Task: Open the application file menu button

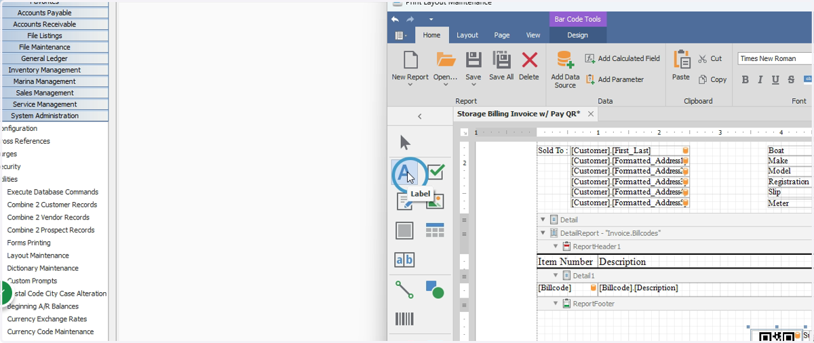Action: [401, 35]
